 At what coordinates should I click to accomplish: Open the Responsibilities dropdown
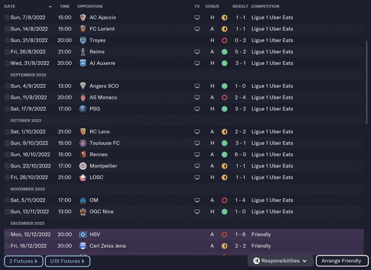click(x=280, y=261)
